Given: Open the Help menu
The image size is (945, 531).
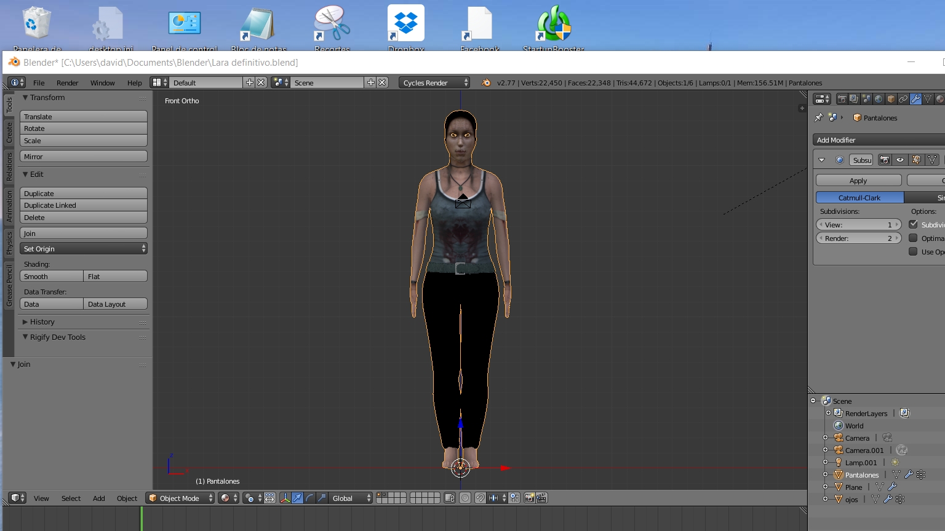Looking at the screenshot, I should tap(134, 82).
